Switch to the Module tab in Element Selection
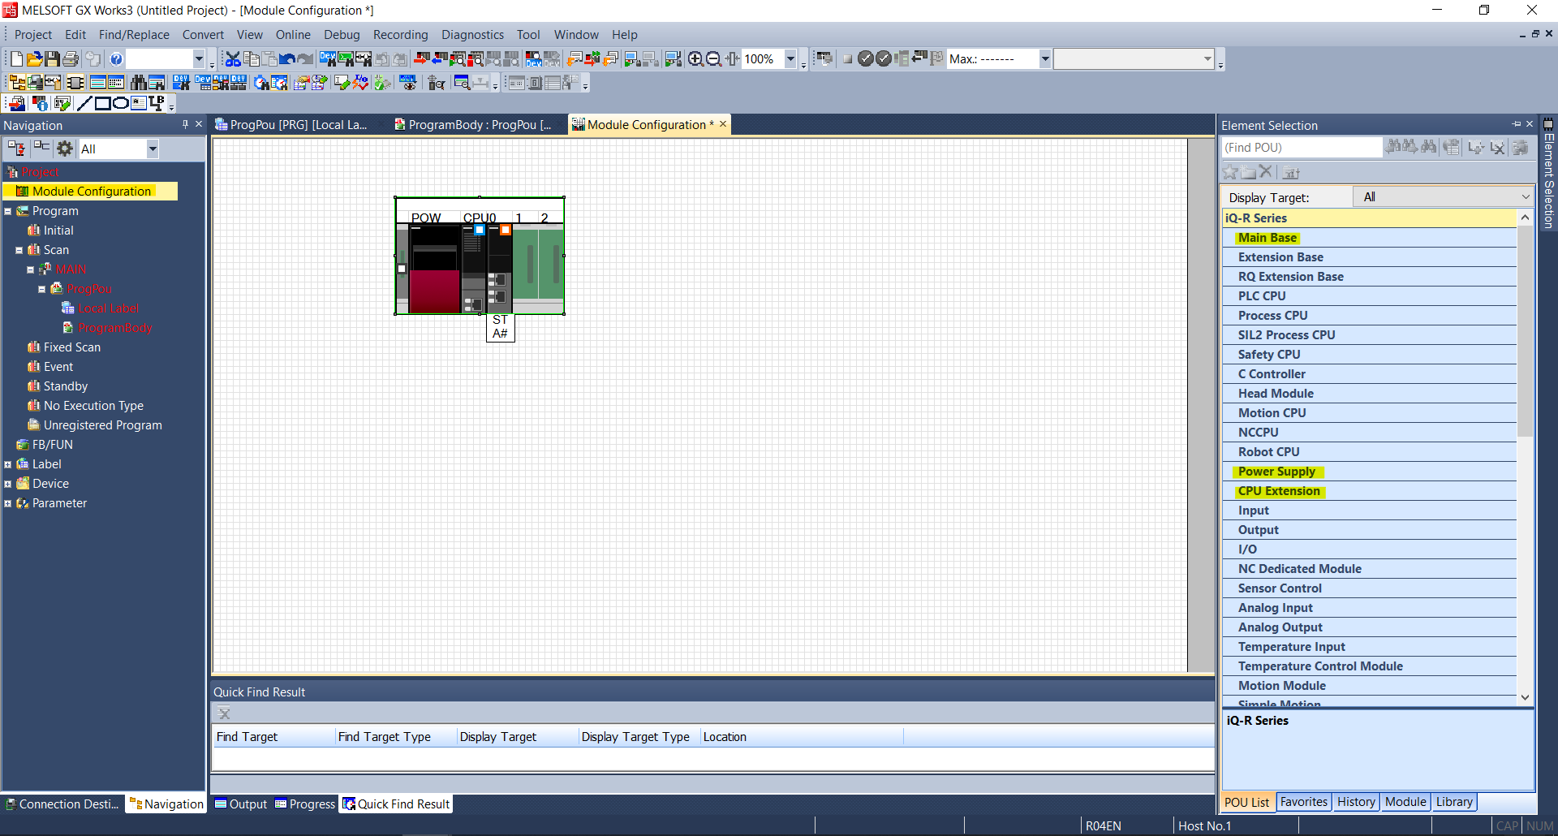Screen dimensions: 1558x836 [x=1405, y=802]
